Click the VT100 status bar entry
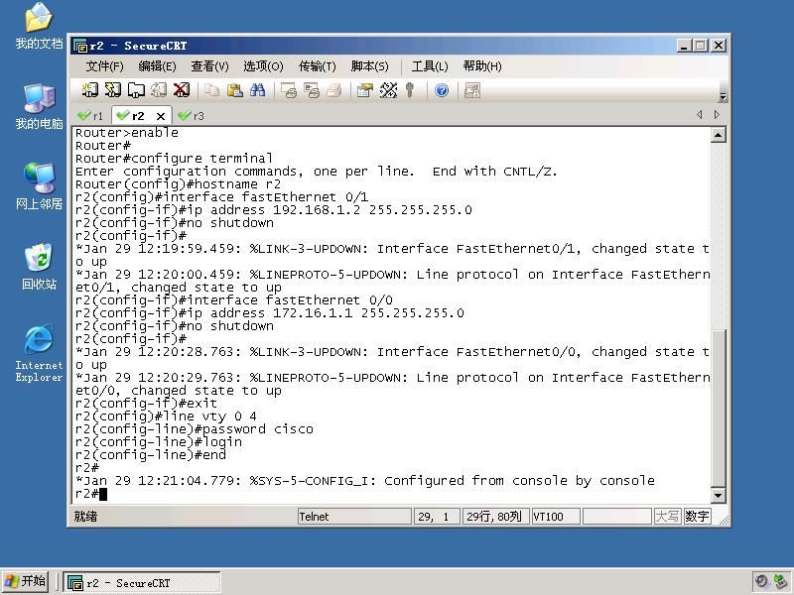794x595 pixels. [556, 517]
